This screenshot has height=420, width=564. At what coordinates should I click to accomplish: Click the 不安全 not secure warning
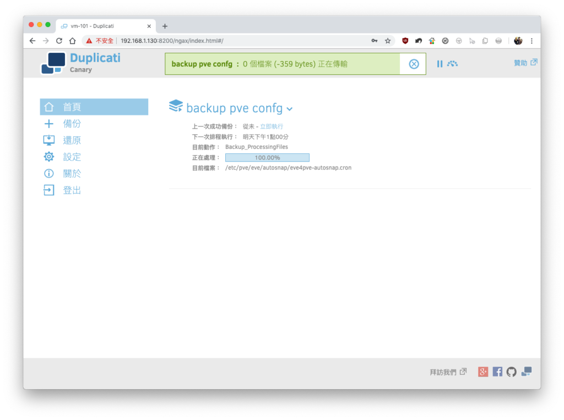coord(100,41)
